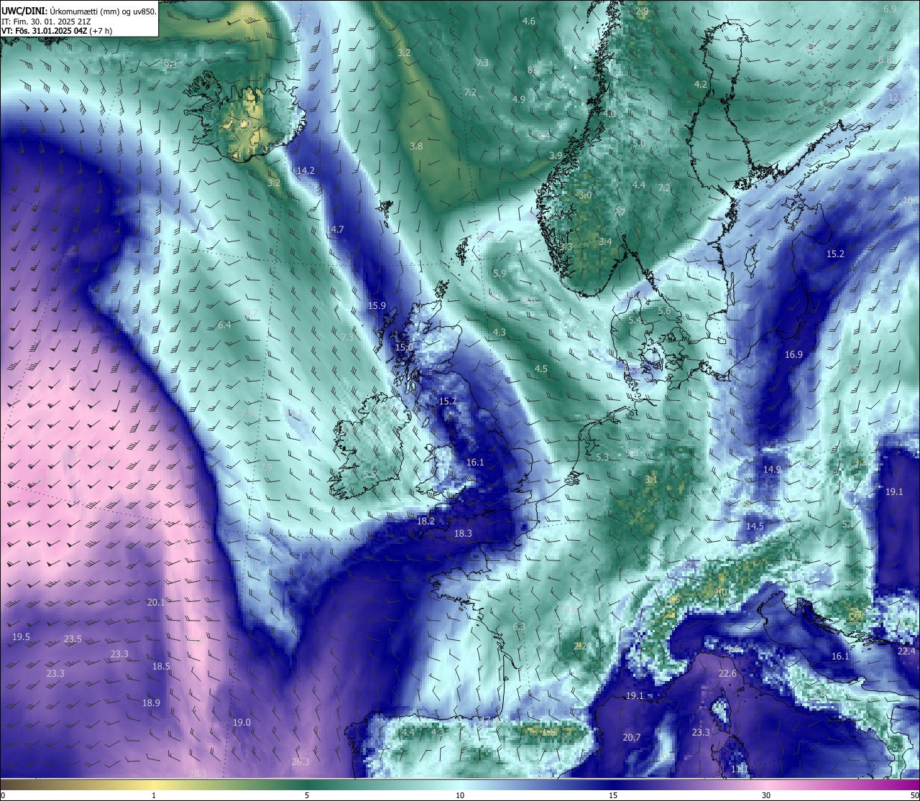Click the map value "20.1"

(155, 602)
